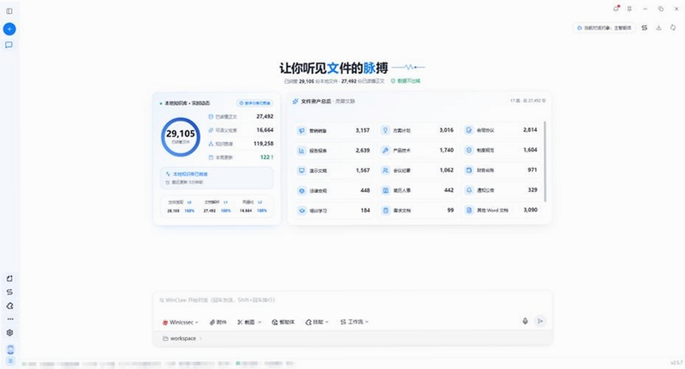
Task: Click the 附件 attachment button
Action: pos(218,322)
